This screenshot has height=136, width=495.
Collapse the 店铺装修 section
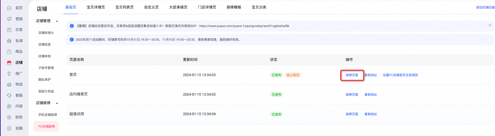57,103
